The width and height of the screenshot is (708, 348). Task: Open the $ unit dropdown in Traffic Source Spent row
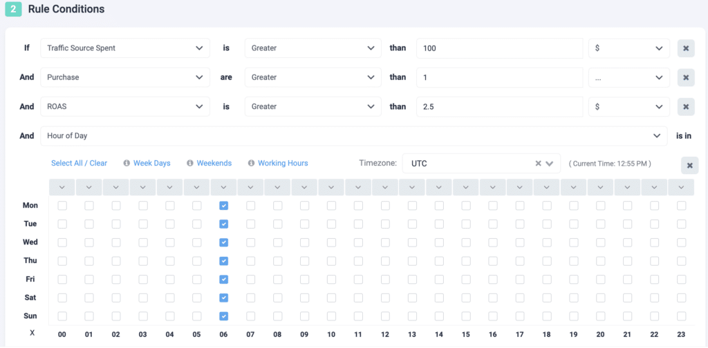coord(629,48)
